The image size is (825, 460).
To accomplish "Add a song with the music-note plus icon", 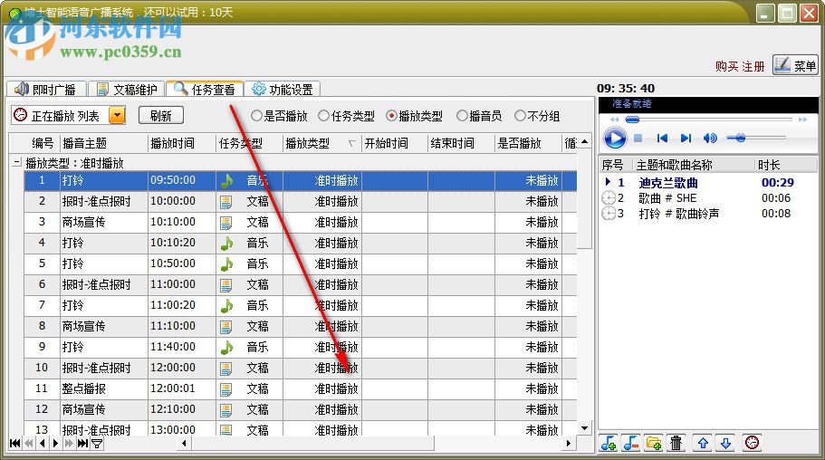I will coord(609,443).
